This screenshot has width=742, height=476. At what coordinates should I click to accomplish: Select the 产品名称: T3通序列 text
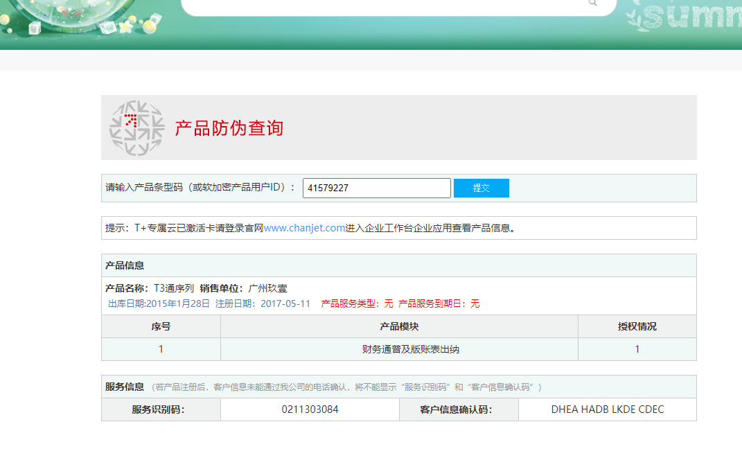(x=150, y=289)
